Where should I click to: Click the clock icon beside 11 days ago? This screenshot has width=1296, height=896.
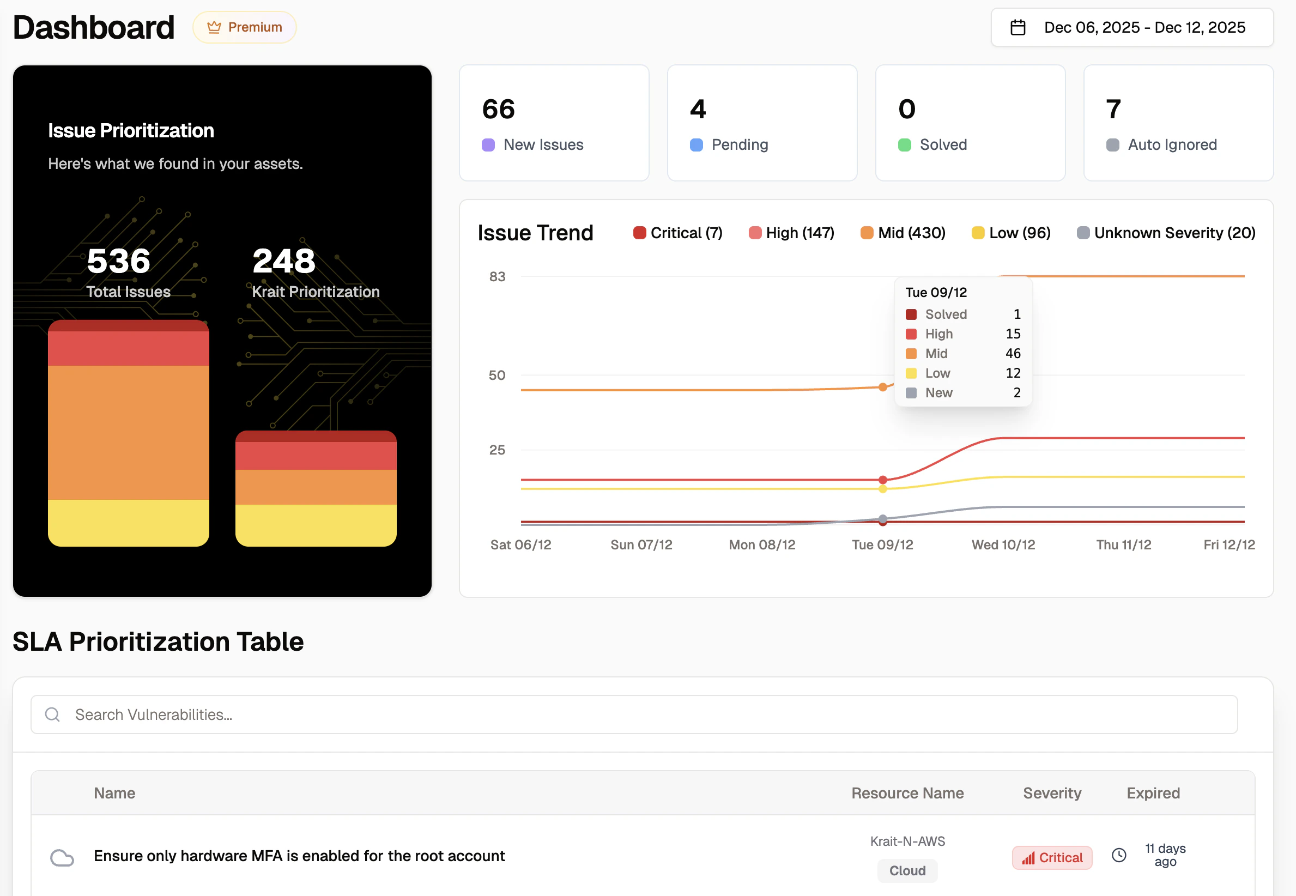coord(1119,856)
